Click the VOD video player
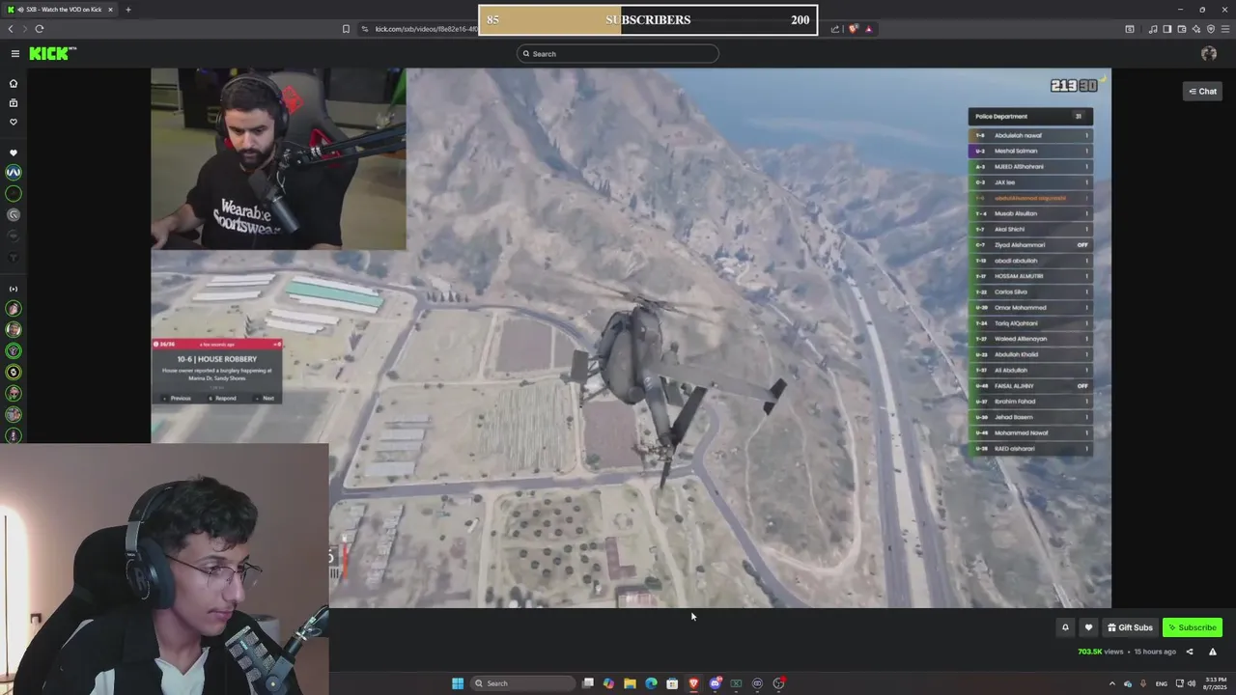This screenshot has width=1236, height=695. pyautogui.click(x=631, y=338)
